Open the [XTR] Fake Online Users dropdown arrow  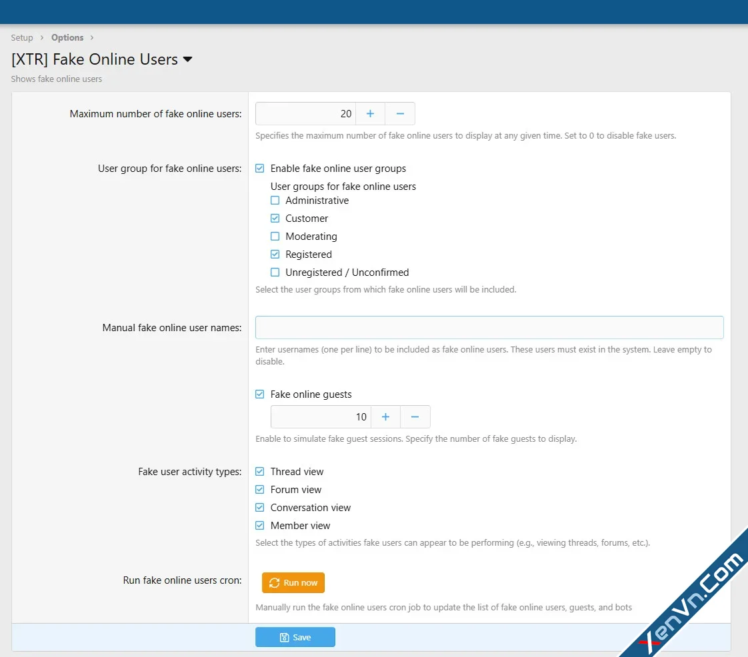click(x=188, y=59)
